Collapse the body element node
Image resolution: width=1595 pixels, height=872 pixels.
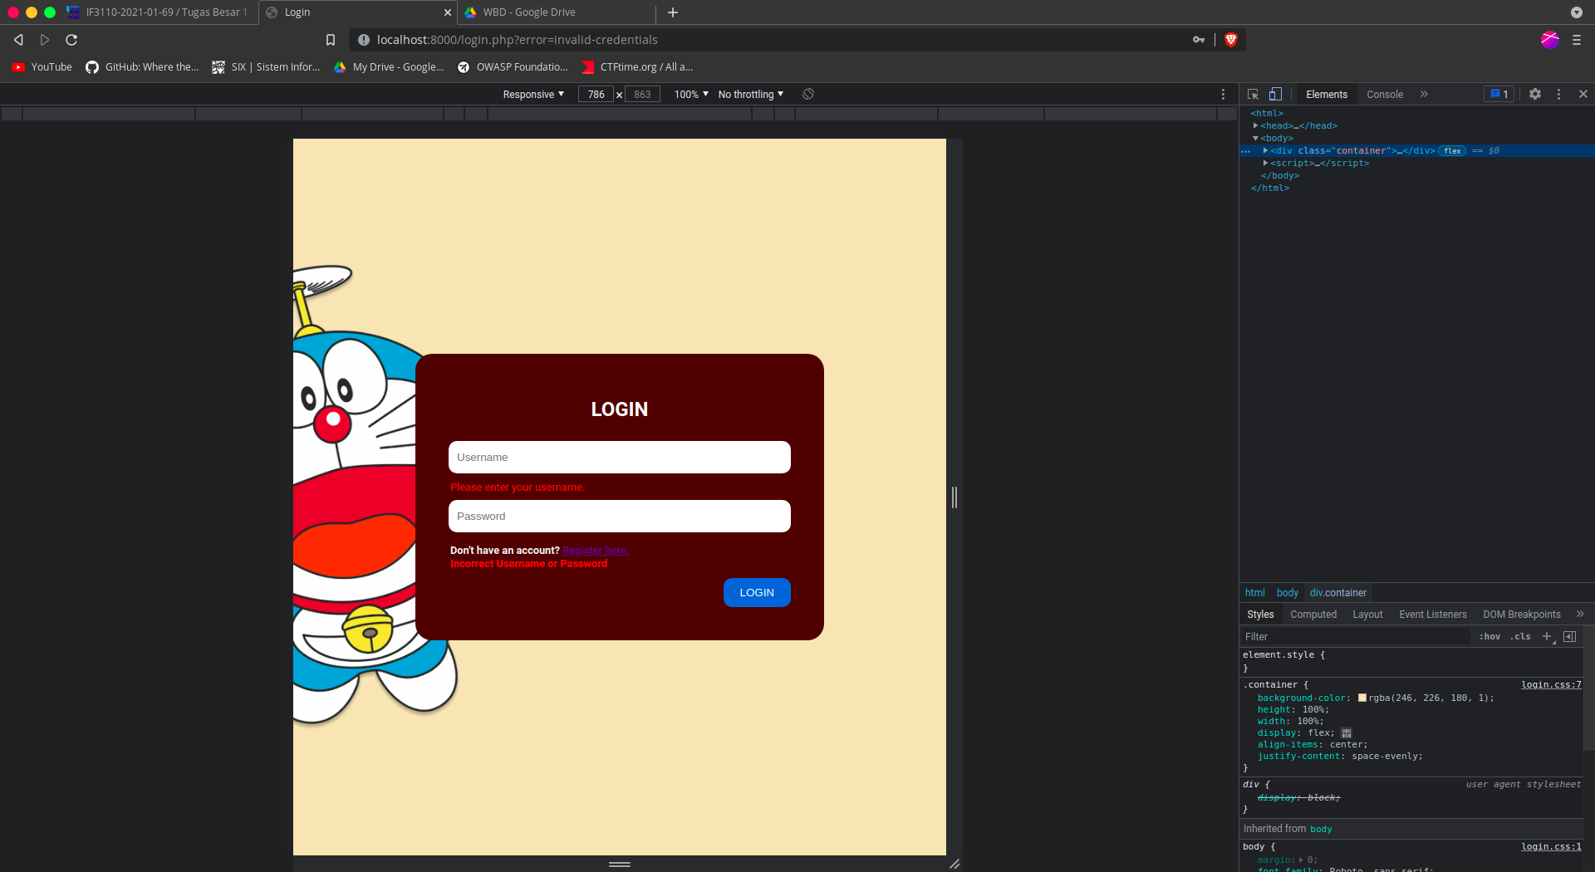tap(1255, 139)
